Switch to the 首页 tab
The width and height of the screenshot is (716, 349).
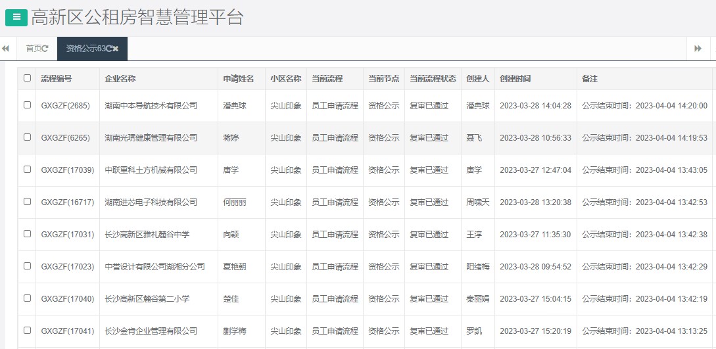coord(37,49)
